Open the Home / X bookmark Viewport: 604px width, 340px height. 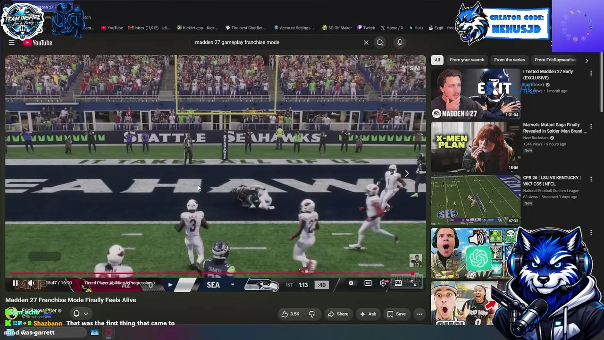(392, 28)
